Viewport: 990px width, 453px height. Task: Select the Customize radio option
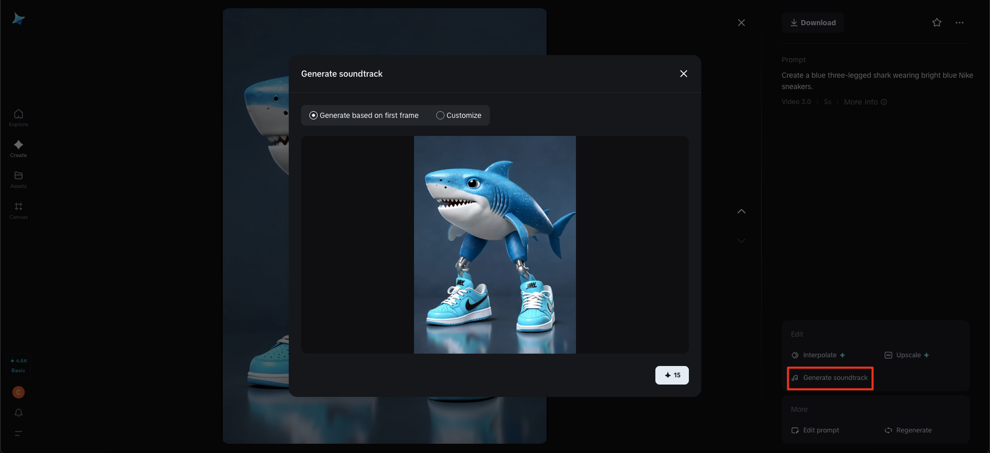pos(459,115)
